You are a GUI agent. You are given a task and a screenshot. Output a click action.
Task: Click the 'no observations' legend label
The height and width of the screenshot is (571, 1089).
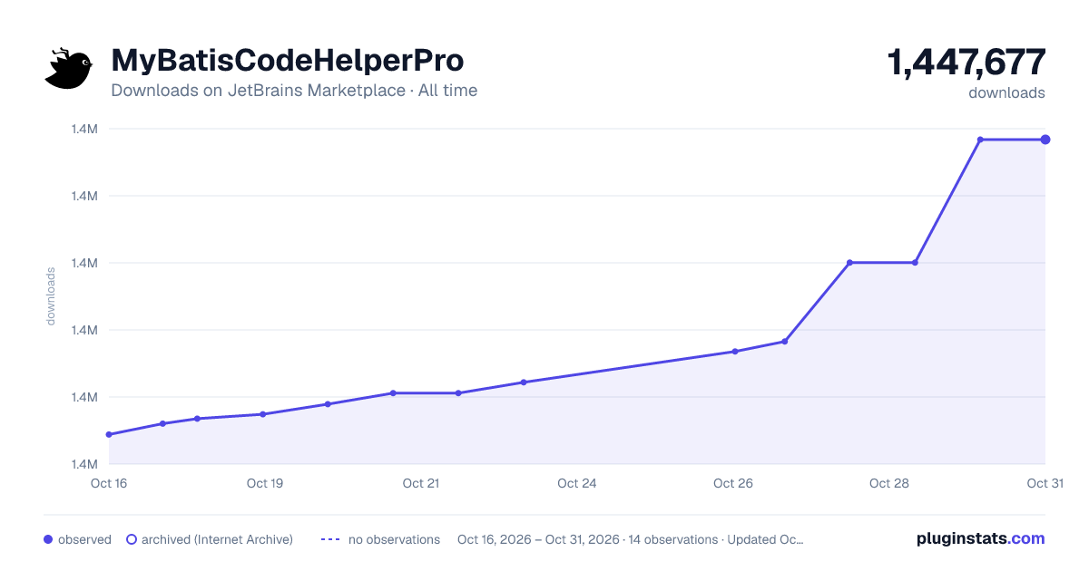394,539
